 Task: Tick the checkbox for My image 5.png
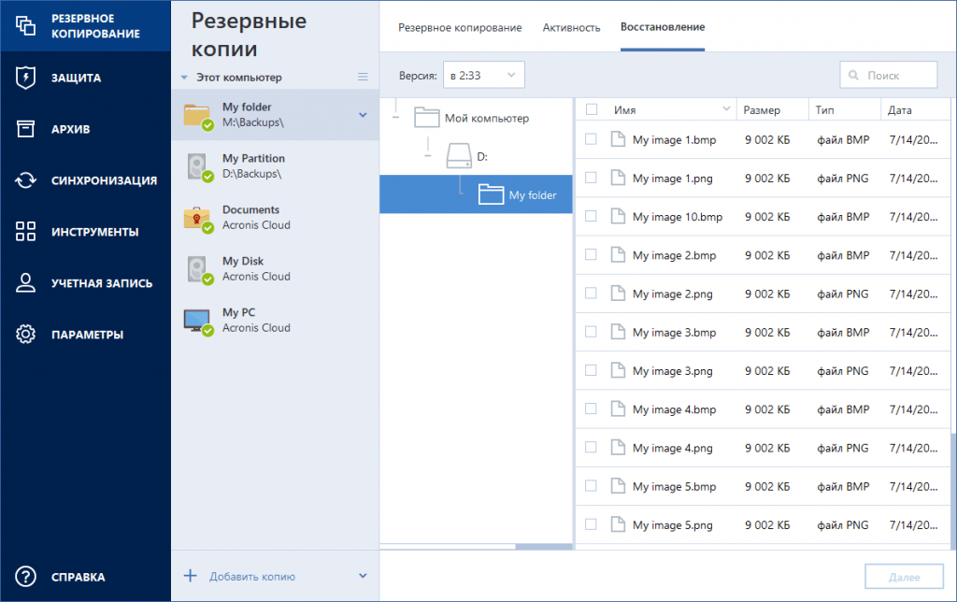pos(590,524)
